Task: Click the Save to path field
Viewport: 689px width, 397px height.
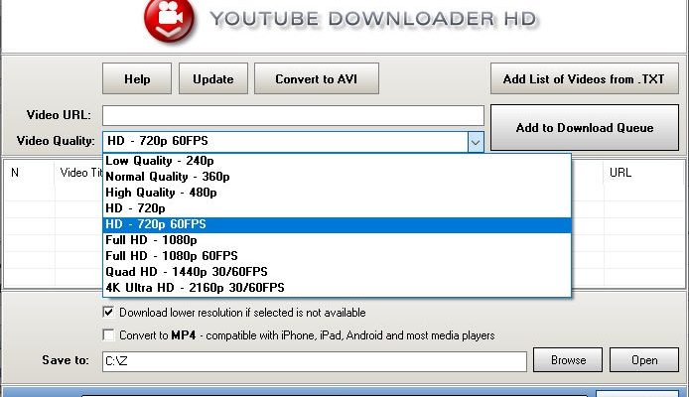Action: click(315, 361)
